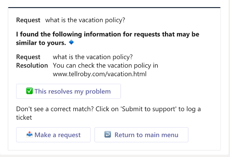The image size is (230, 157).
Task: Click the quoted 'Submit to support' phrase
Action: (148, 109)
